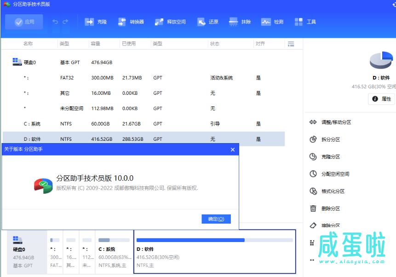
Task: Select the 300... FAT partition block in disk map
Action: [x=55, y=252]
